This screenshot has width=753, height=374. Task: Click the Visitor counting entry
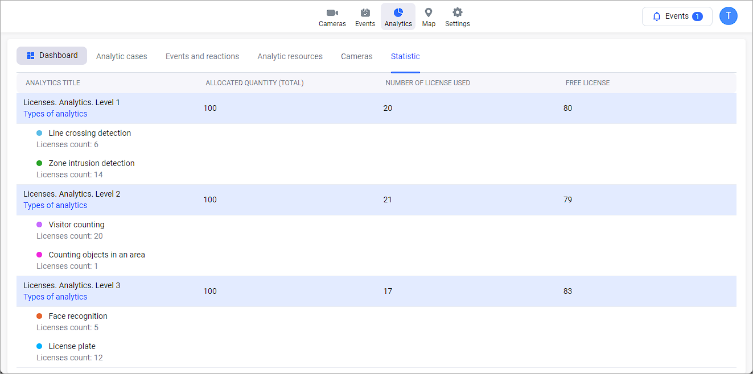[76, 225]
